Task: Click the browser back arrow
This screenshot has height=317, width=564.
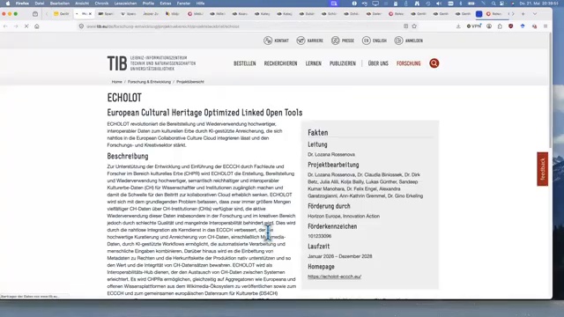Action: tap(5, 26)
